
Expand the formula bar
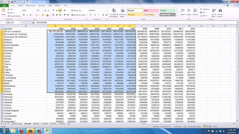click(x=237, y=23)
